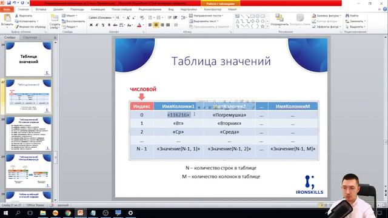Click the decrease indent icon
The image size is (388, 218).
pyautogui.click(x=170, y=18)
